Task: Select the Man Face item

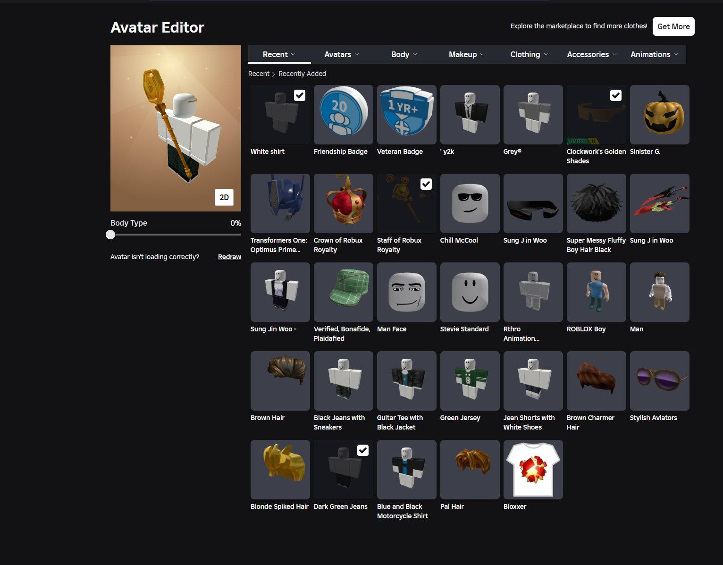Action: [406, 292]
